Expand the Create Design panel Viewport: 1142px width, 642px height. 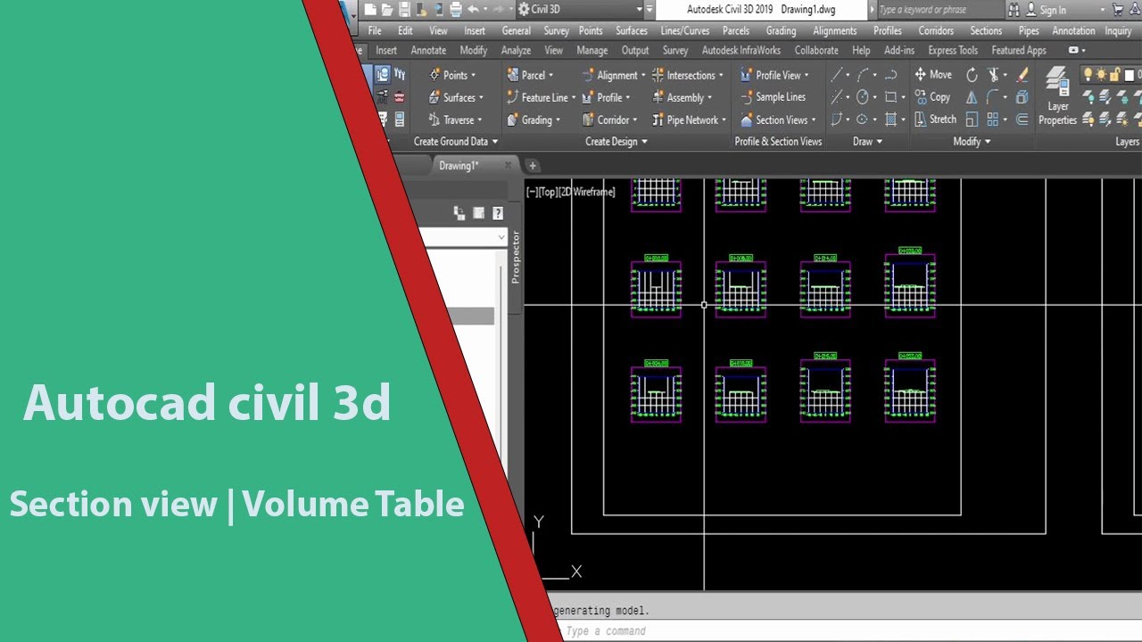click(617, 141)
